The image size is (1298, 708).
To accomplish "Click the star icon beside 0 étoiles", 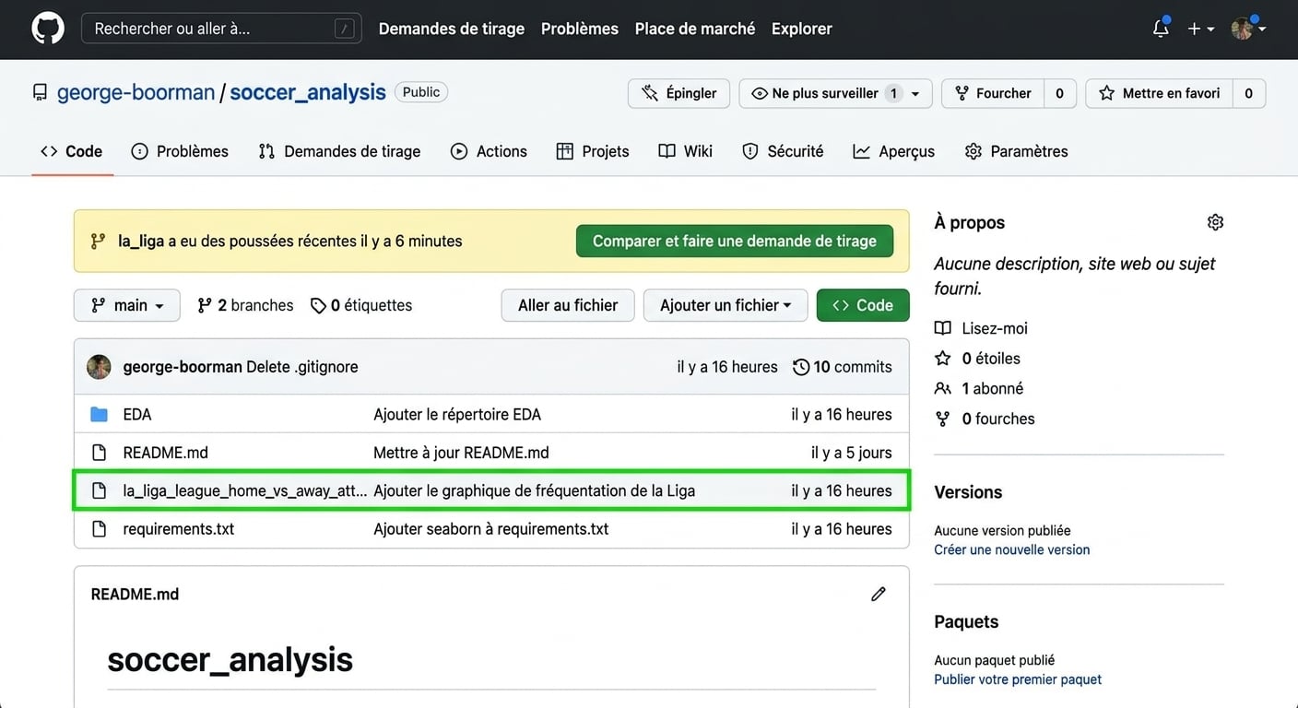I will click(x=942, y=359).
